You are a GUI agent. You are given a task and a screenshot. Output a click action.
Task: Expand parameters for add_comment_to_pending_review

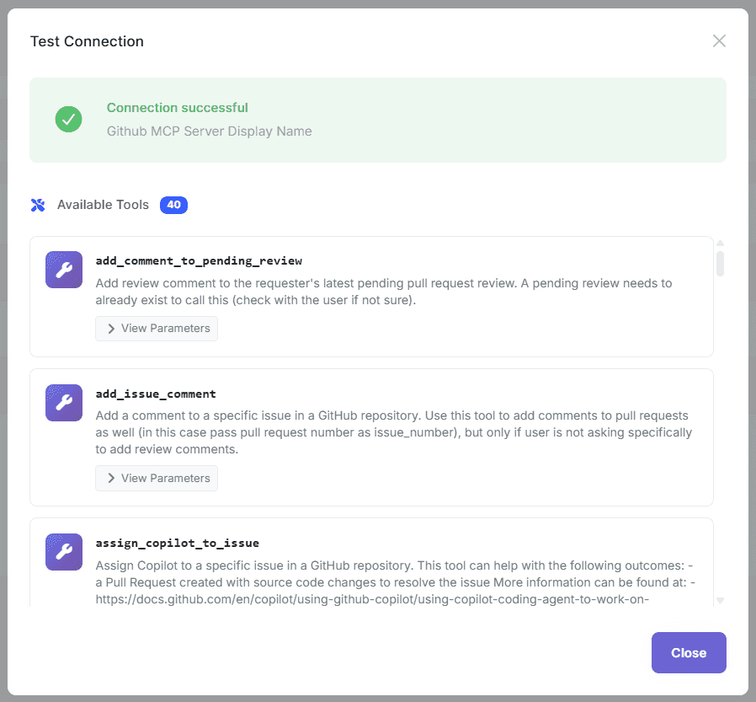(156, 328)
